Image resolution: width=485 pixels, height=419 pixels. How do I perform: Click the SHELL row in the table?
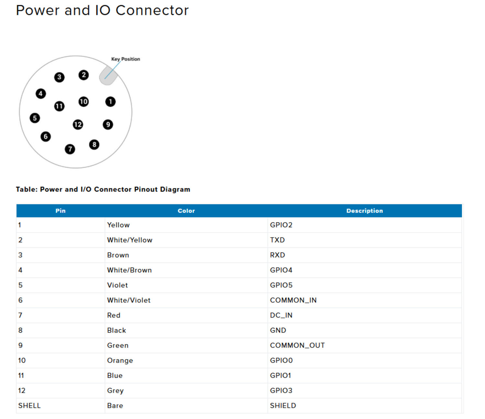click(29, 405)
